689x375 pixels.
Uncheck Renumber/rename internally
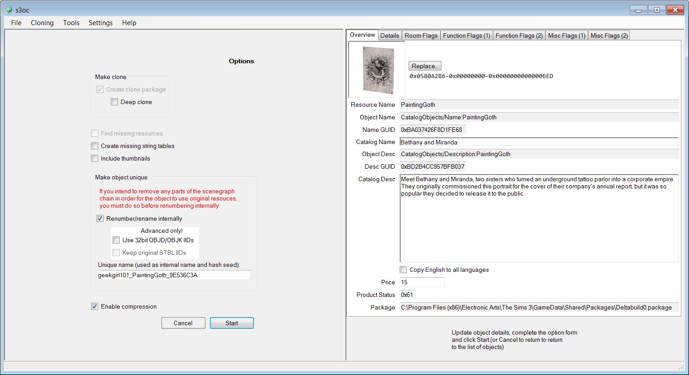pyautogui.click(x=100, y=219)
